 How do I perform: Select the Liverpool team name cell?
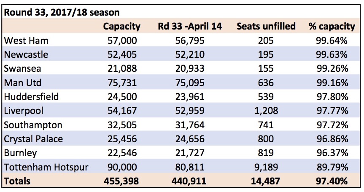click(24, 111)
